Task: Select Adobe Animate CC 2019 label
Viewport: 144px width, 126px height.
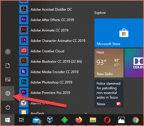Action: 50,30
